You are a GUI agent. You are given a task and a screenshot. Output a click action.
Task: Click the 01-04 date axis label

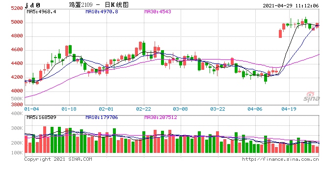pos(31,109)
